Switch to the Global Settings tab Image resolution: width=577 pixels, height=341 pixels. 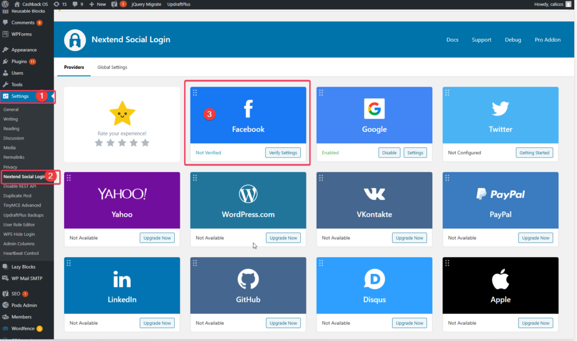click(112, 68)
